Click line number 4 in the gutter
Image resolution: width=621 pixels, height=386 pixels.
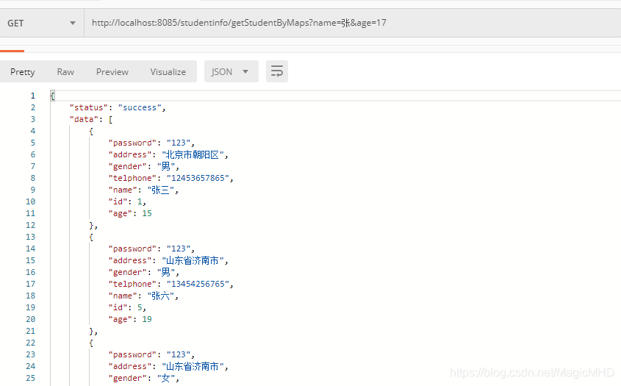(x=33, y=131)
